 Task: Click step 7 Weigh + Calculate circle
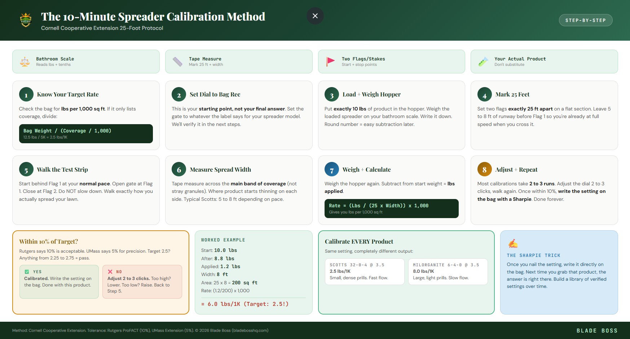(x=331, y=169)
